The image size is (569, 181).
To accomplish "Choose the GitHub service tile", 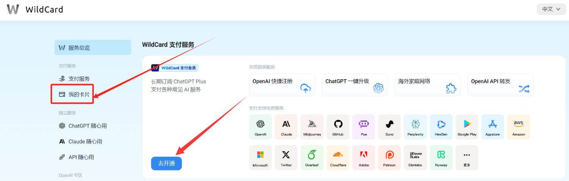I will click(x=338, y=127).
